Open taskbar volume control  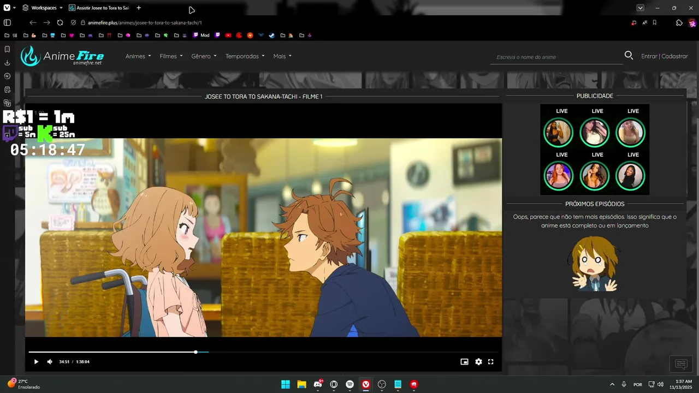tap(661, 384)
